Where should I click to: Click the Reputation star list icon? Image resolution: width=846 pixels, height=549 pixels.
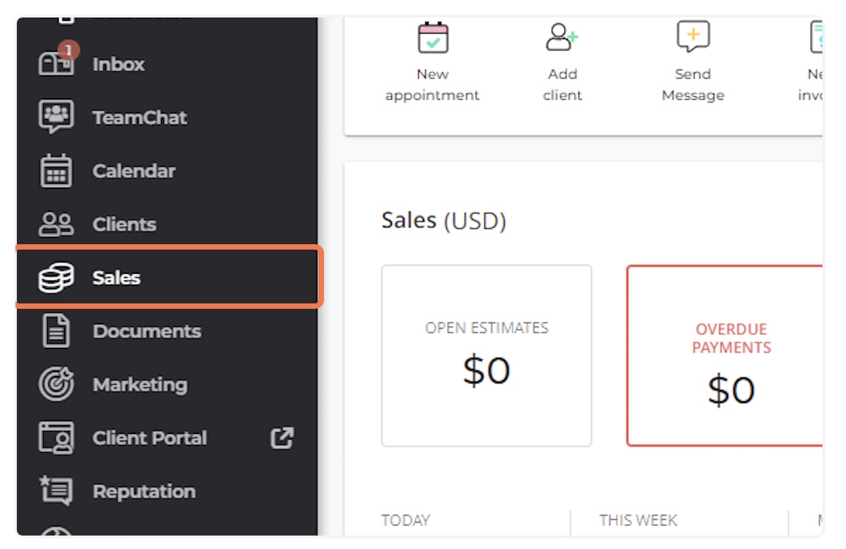click(x=57, y=490)
